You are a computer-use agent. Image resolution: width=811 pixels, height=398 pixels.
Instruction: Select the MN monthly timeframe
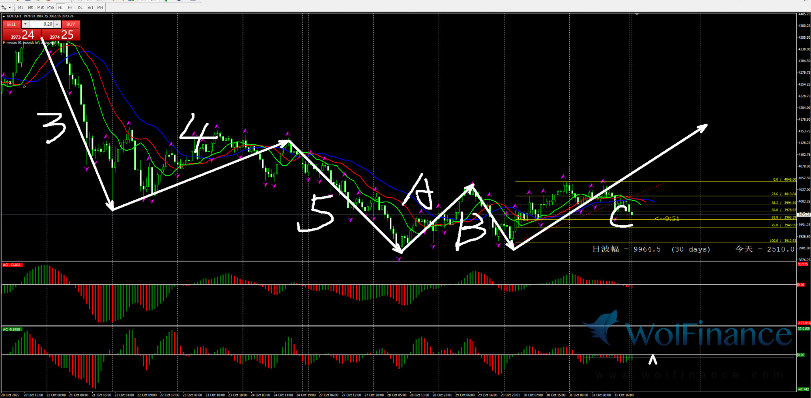[x=100, y=7]
